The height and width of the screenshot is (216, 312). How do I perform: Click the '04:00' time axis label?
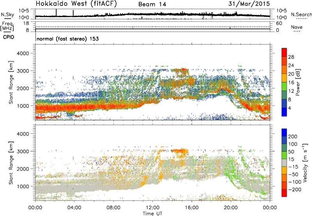74,208
